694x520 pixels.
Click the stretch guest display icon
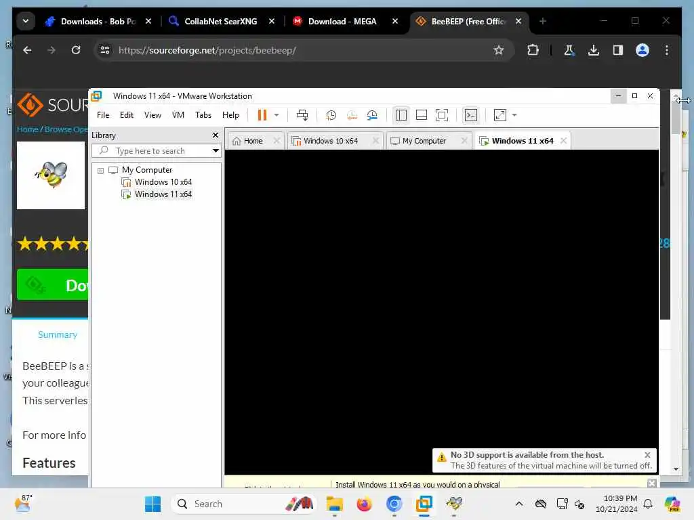(500, 115)
